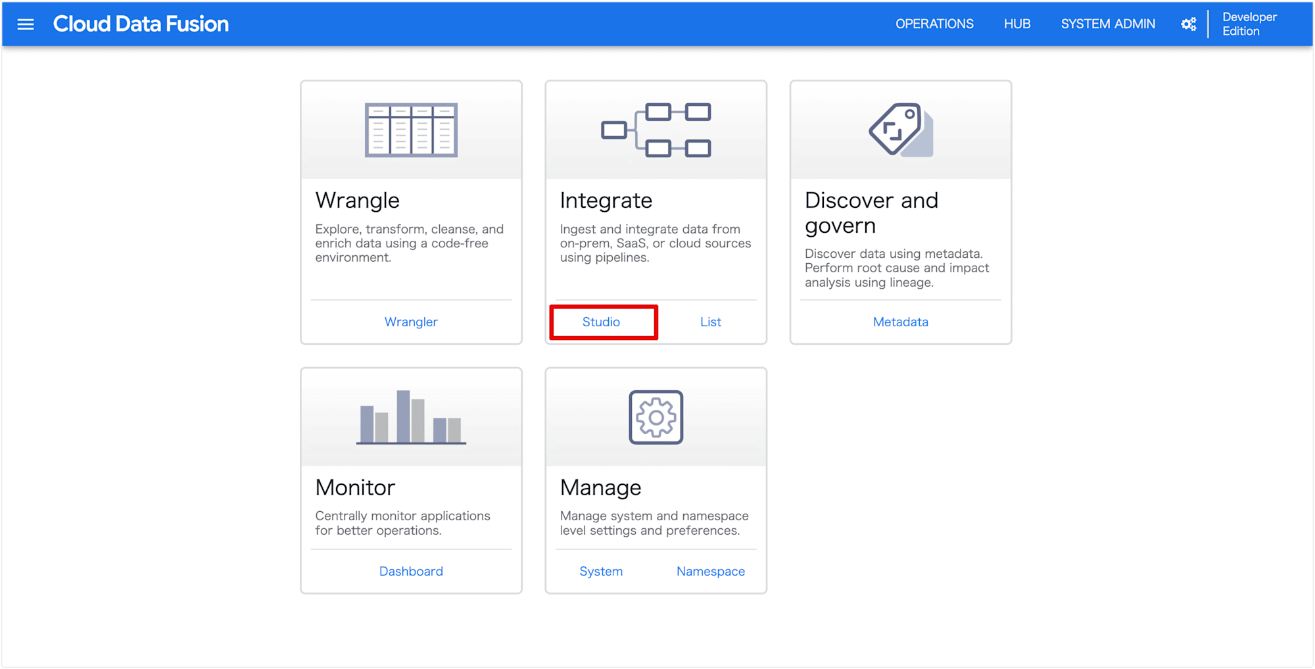The width and height of the screenshot is (1315, 669).
Task: Click the 'Manage system and namespace' description
Action: tap(654, 523)
